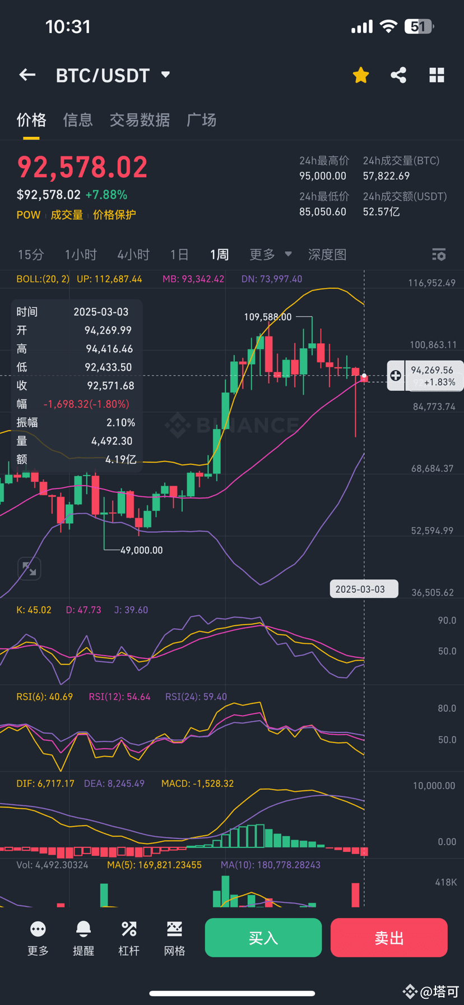The height and width of the screenshot is (1005, 464).
Task: Tap the candle info 幅 -1,698.32(-1.80%) row
Action: [x=73, y=404]
